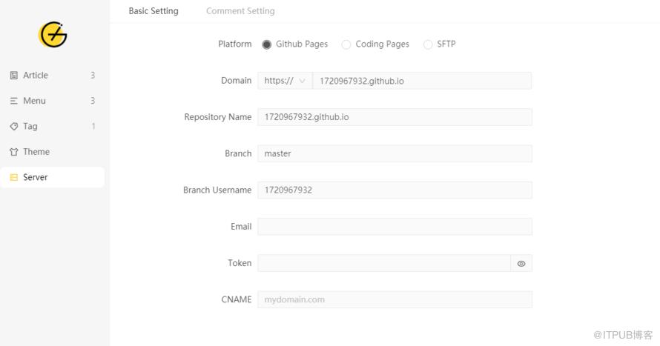The image size is (660, 346).
Task: Click the CNAME label
Action: coord(236,300)
